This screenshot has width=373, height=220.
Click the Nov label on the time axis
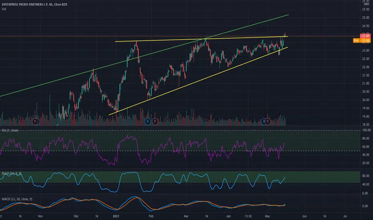coord(40,216)
